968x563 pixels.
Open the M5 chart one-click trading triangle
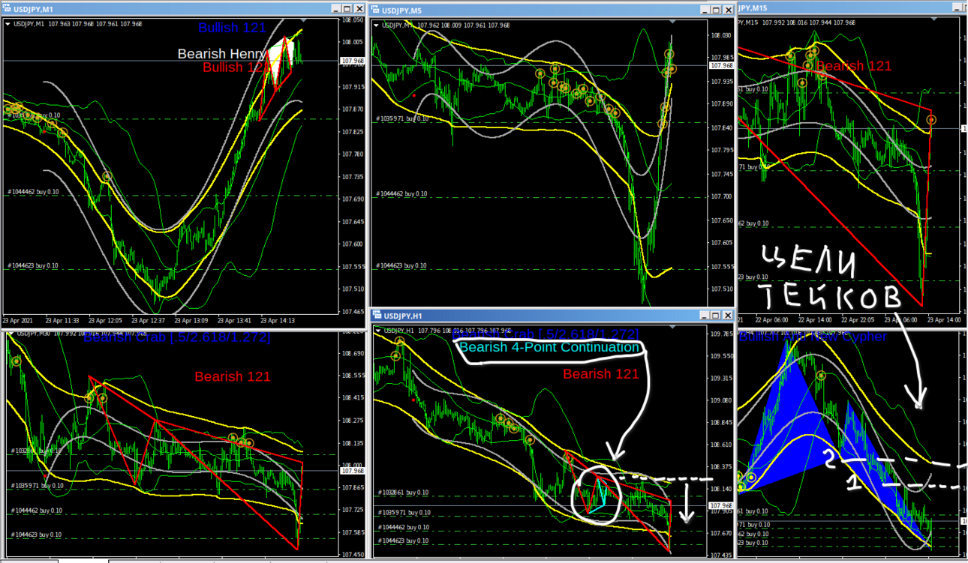pos(375,25)
